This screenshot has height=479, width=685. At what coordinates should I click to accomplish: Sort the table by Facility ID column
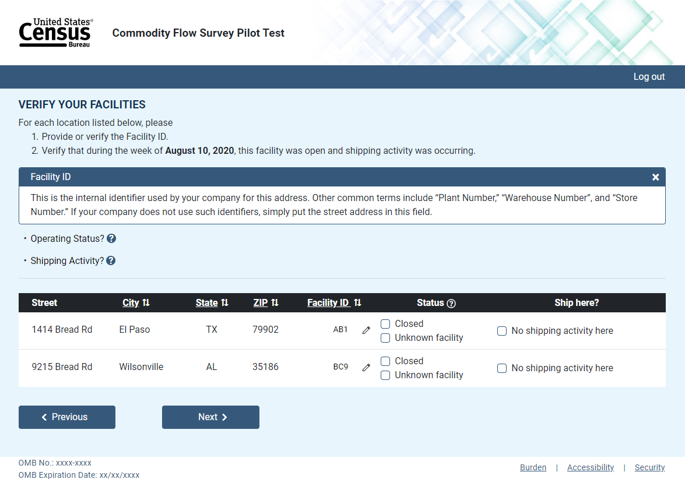(334, 303)
